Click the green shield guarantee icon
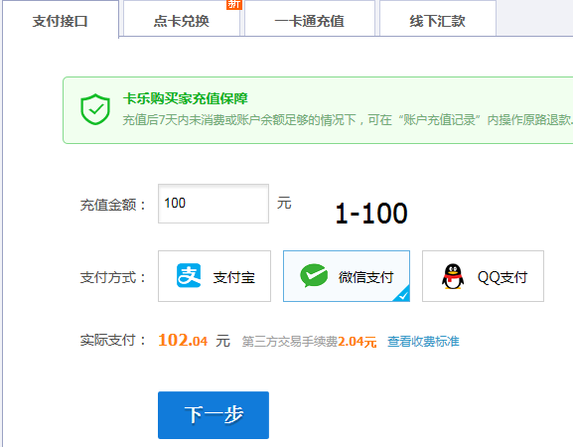 coord(95,109)
